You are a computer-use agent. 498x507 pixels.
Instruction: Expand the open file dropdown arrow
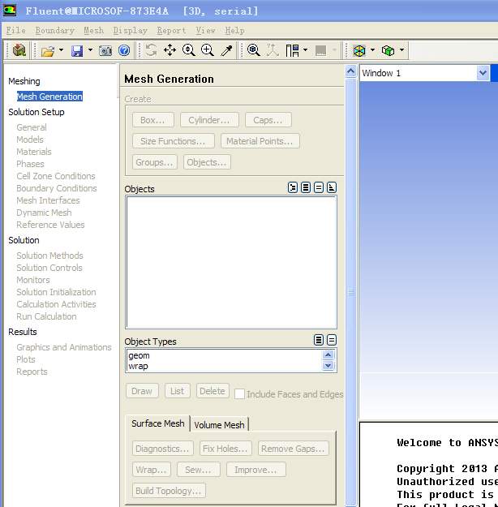coord(61,50)
